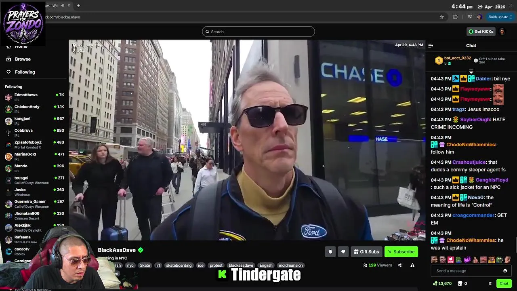Click the KICKs points balance 13,670
This screenshot has height=291, width=517.
[x=442, y=284]
